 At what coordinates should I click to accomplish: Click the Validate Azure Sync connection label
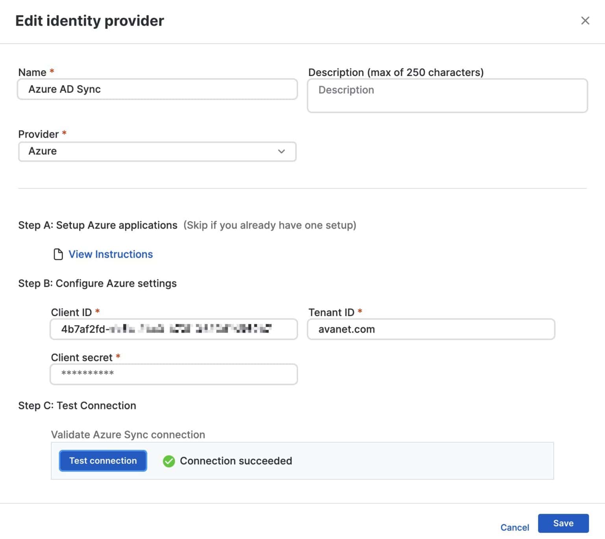tap(128, 435)
